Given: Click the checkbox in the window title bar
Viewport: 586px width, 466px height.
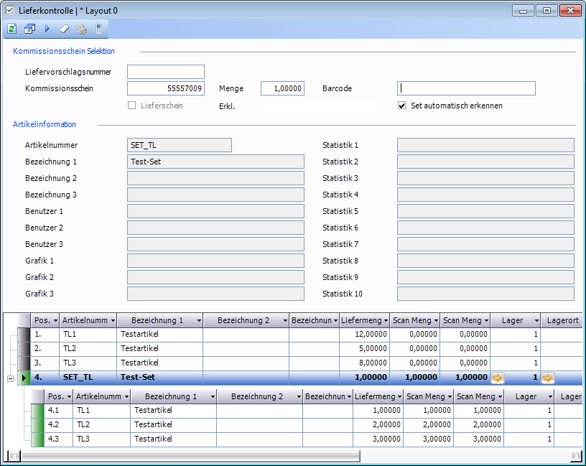Looking at the screenshot, I should [9, 10].
